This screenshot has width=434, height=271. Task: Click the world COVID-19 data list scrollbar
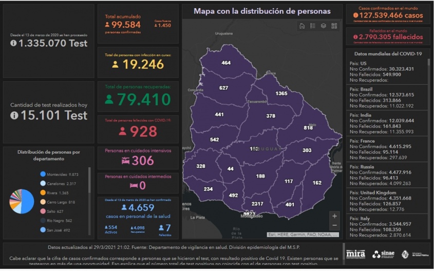pos(428,103)
